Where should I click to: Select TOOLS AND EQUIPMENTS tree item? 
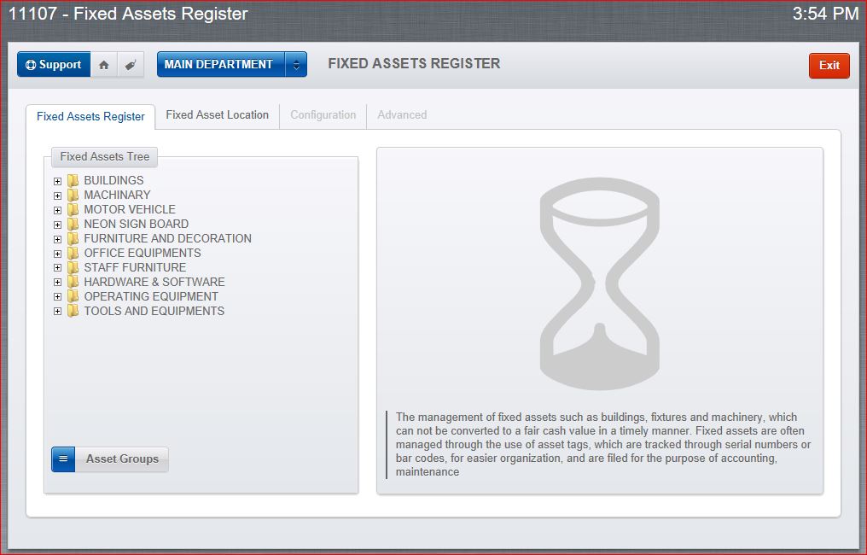pyautogui.click(x=154, y=311)
